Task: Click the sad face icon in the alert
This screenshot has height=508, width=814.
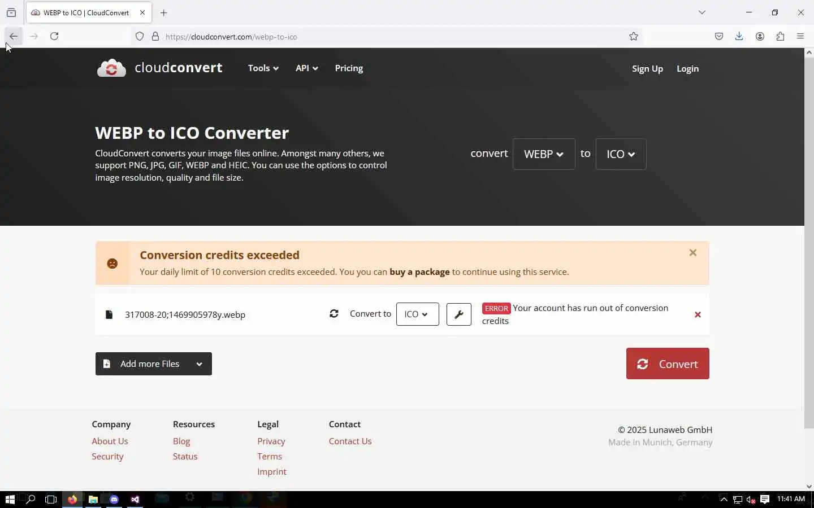Action: click(112, 263)
